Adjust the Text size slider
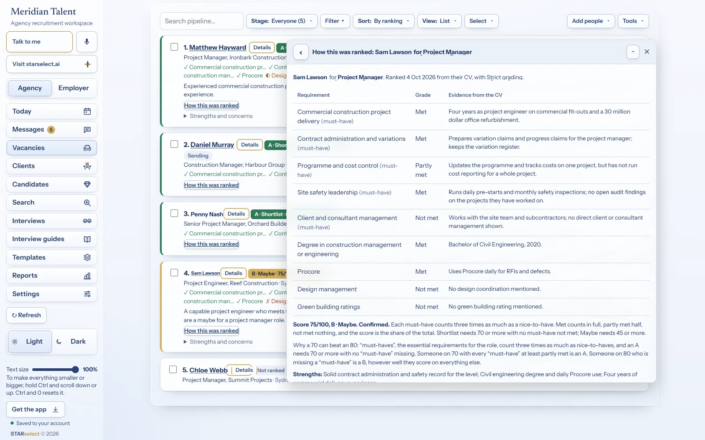 tap(56, 370)
